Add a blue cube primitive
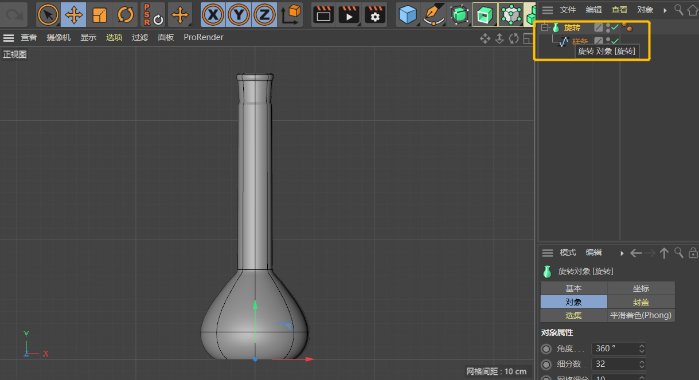Image resolution: width=699 pixels, height=380 pixels. coord(408,14)
